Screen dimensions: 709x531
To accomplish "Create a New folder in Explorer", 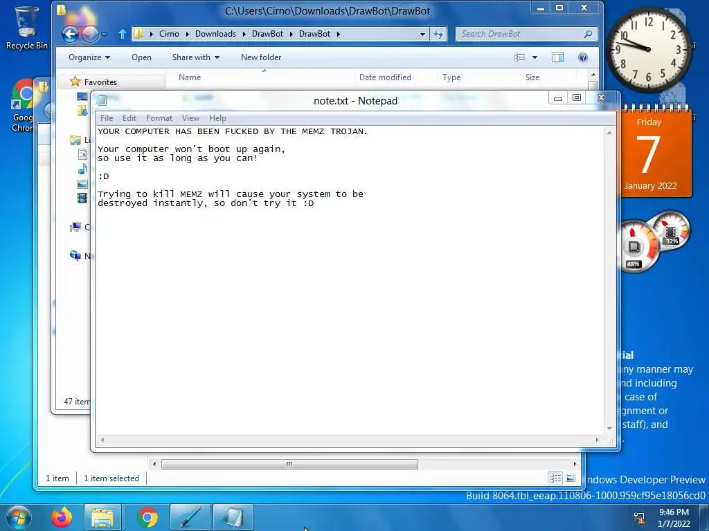I will pyautogui.click(x=261, y=57).
